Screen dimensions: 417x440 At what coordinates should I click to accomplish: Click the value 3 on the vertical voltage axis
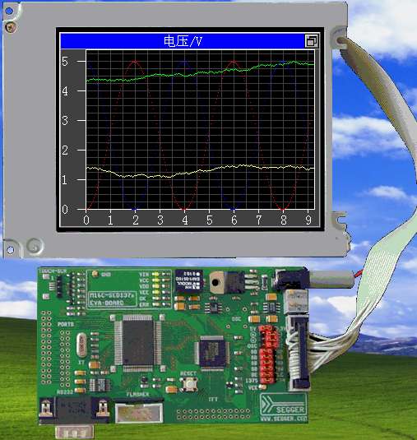click(x=65, y=121)
